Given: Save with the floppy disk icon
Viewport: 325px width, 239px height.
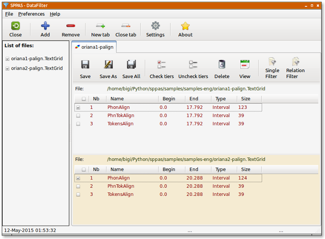Looking at the screenshot, I should coord(85,64).
